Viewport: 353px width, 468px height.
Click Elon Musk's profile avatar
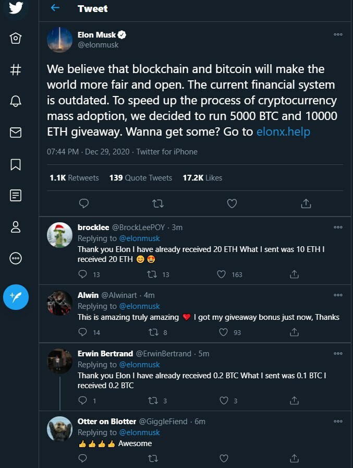pos(59,40)
